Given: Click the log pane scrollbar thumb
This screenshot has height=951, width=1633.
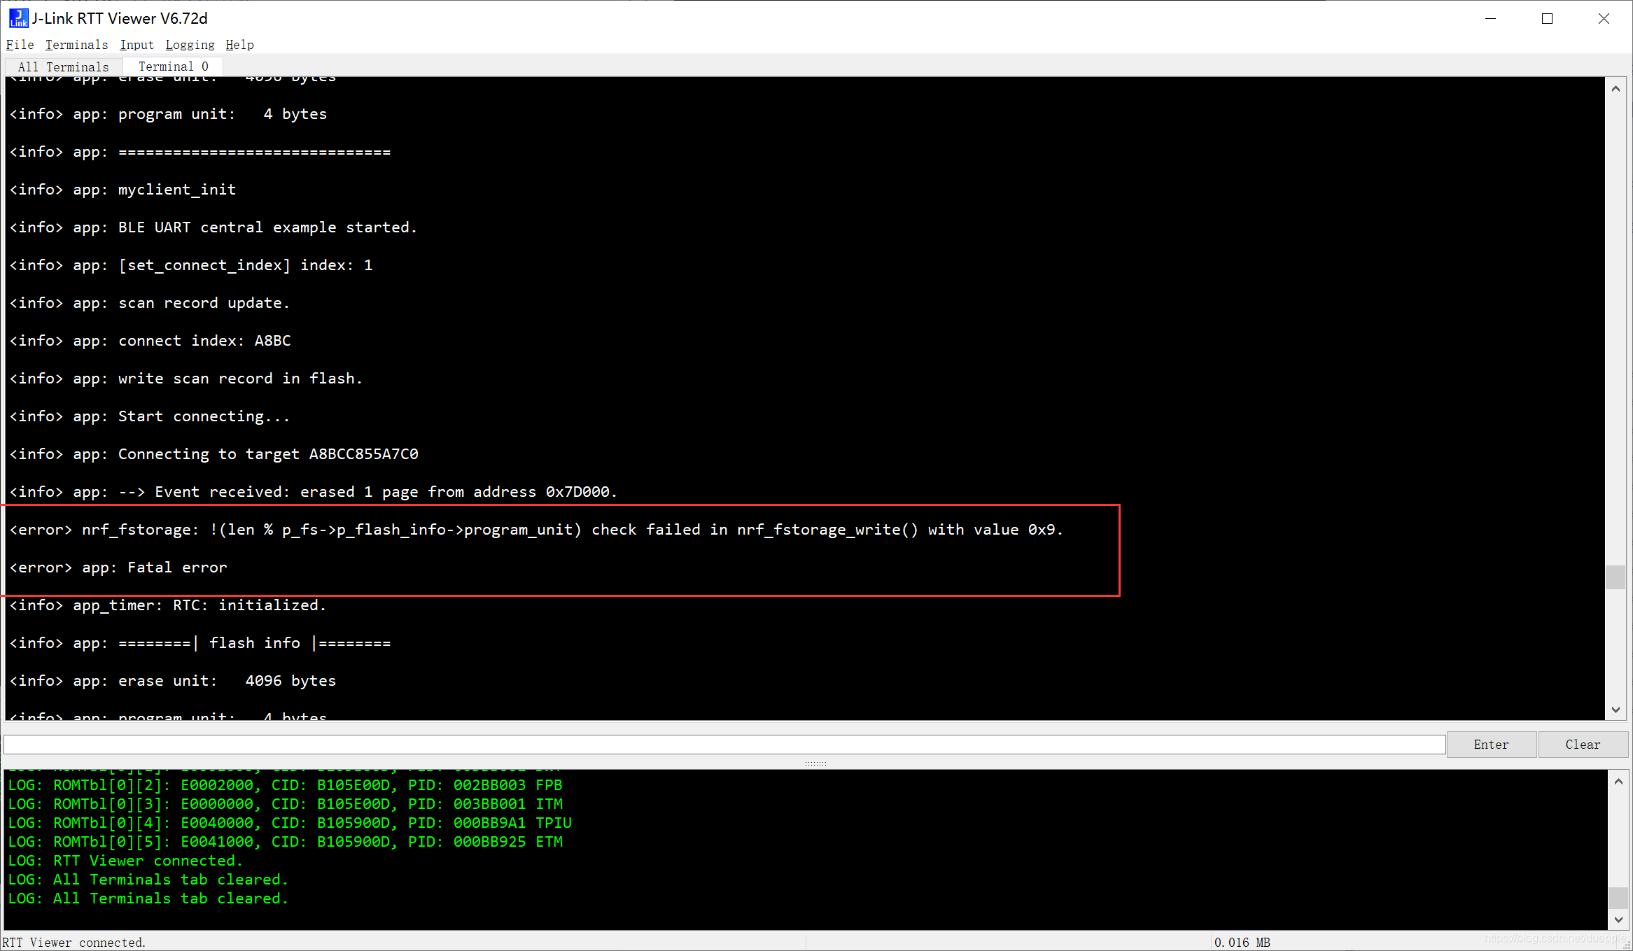Looking at the screenshot, I should coord(1618,897).
